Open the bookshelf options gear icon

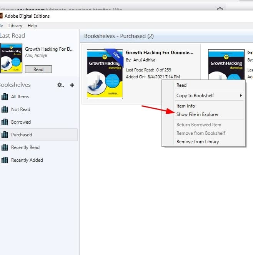[60, 85]
